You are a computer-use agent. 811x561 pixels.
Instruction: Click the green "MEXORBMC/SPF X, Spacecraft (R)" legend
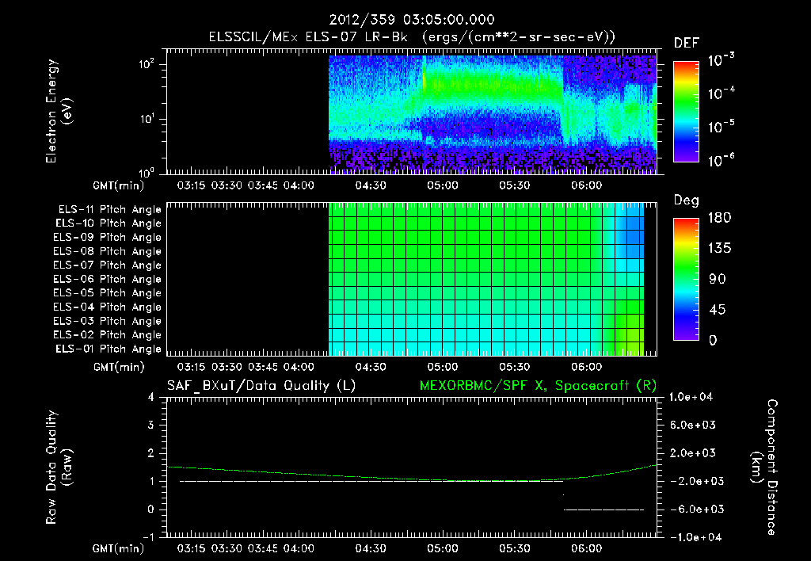click(538, 386)
